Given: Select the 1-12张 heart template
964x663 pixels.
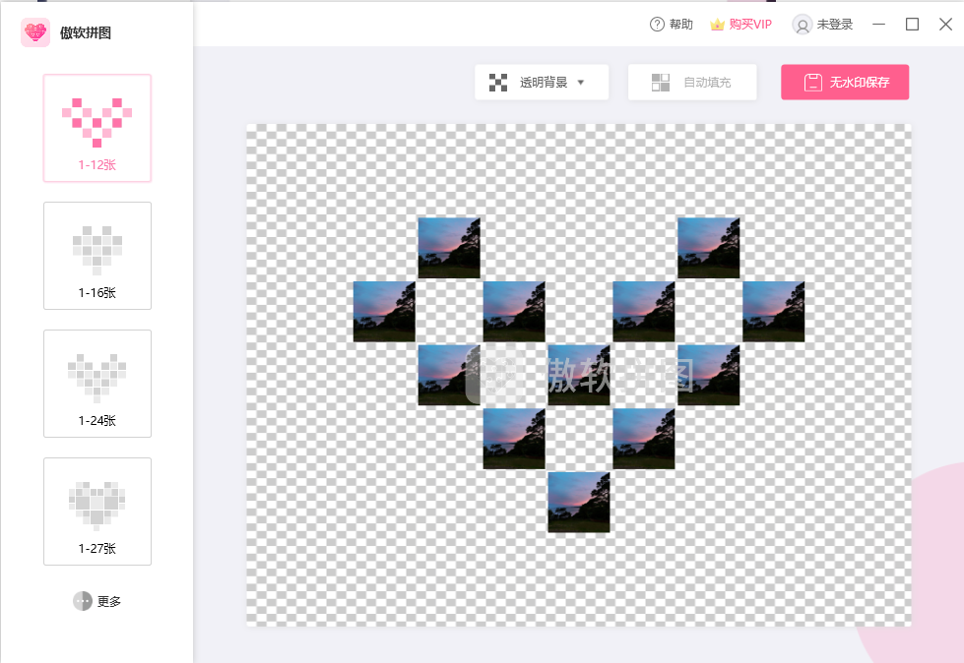Looking at the screenshot, I should click(x=97, y=128).
